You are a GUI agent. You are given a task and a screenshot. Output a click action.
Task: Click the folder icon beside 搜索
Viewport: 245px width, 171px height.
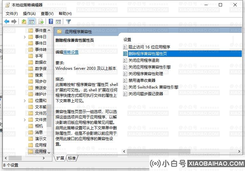click(x=31, y=75)
